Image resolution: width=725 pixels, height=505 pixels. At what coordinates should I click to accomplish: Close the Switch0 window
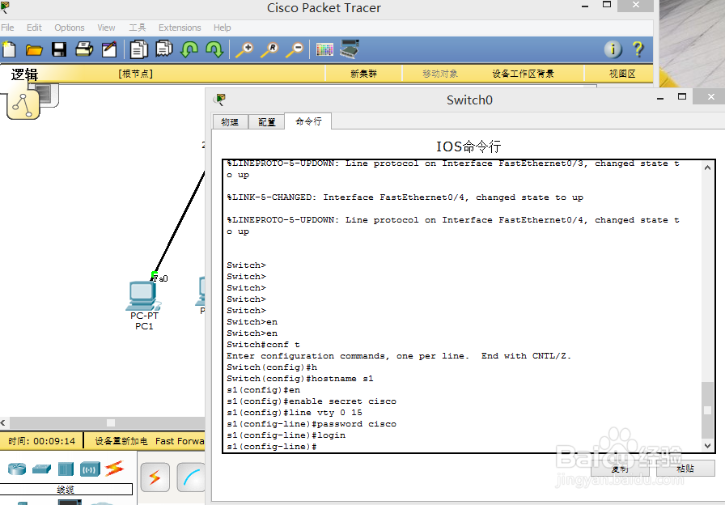point(710,96)
